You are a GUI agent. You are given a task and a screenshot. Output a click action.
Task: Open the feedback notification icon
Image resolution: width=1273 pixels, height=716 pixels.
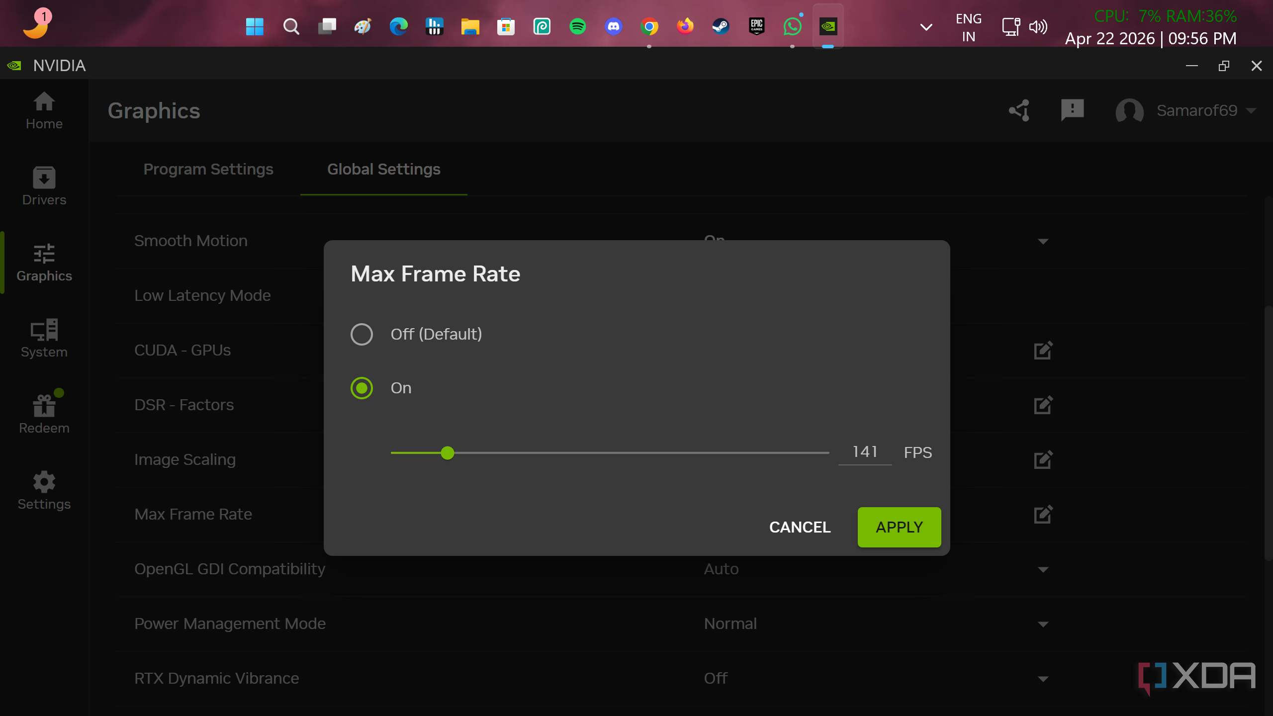pyautogui.click(x=1072, y=110)
